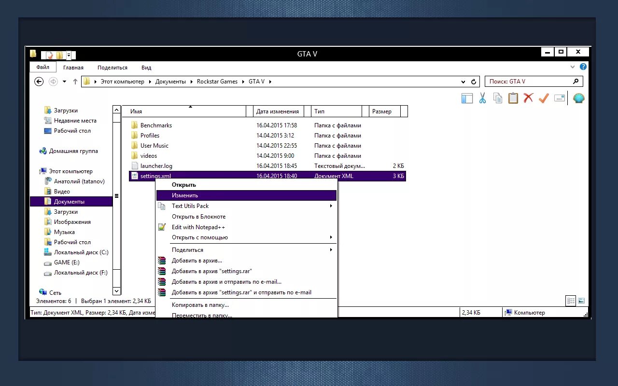Sort by 'Дата изменения' column header
618x386 pixels.
tap(279, 111)
